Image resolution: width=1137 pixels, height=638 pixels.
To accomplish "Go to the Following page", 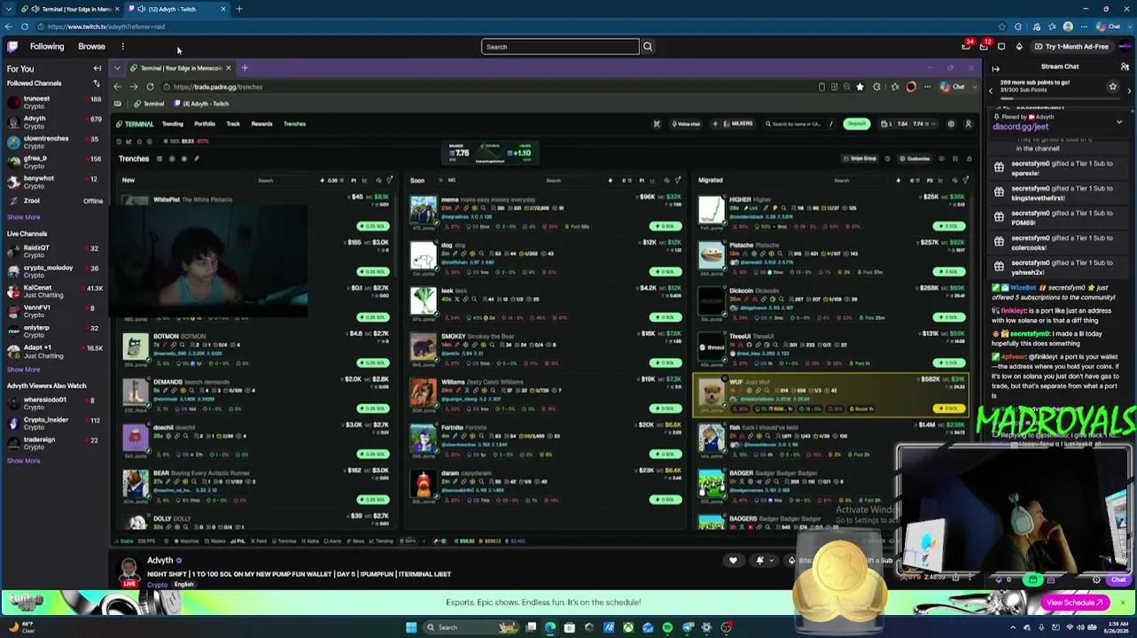I will (x=47, y=46).
